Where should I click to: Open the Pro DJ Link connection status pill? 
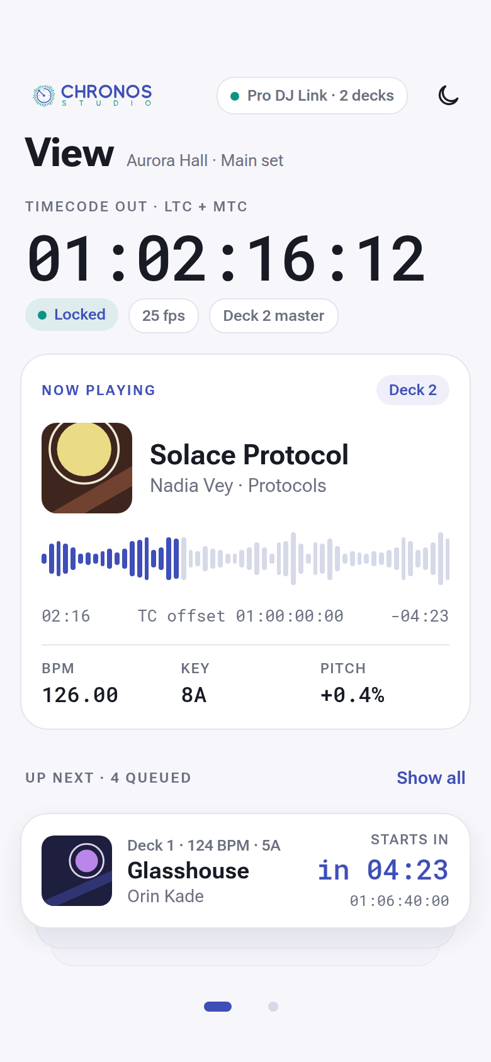[x=312, y=96]
